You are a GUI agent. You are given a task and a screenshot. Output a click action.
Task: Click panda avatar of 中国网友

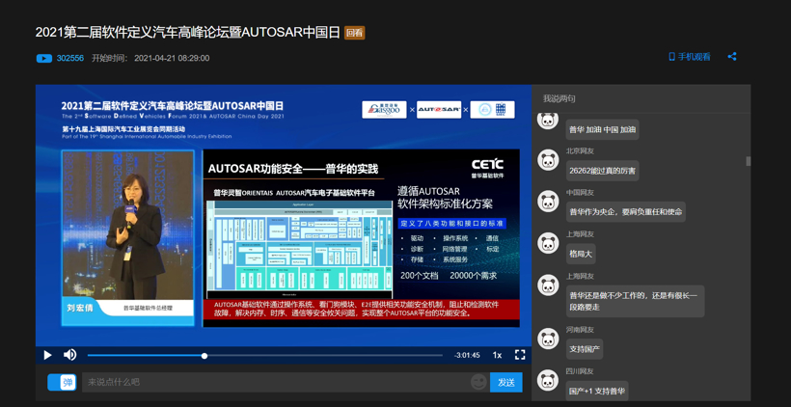tap(548, 202)
